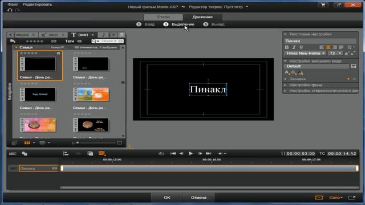The height and width of the screenshot is (205, 365).
Task: Save the Default look preset
Action: tap(354, 66)
